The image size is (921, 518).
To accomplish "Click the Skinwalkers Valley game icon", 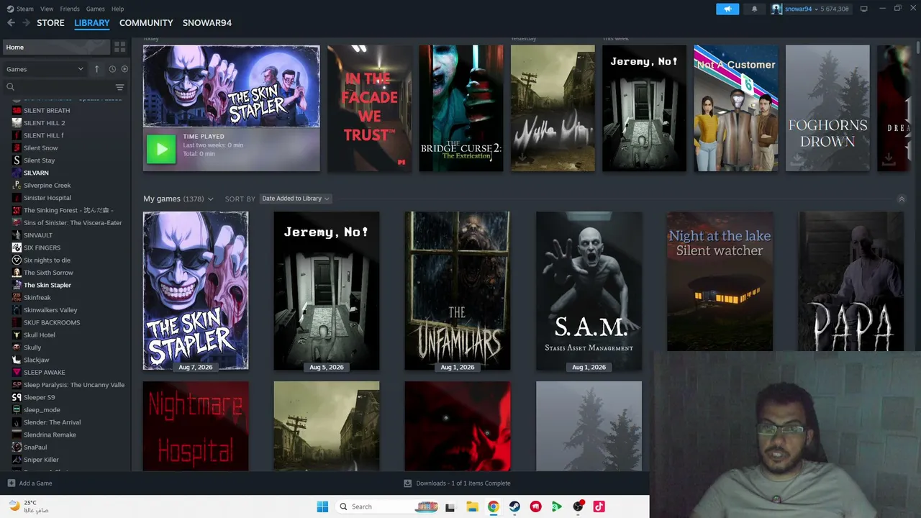I will tap(17, 310).
